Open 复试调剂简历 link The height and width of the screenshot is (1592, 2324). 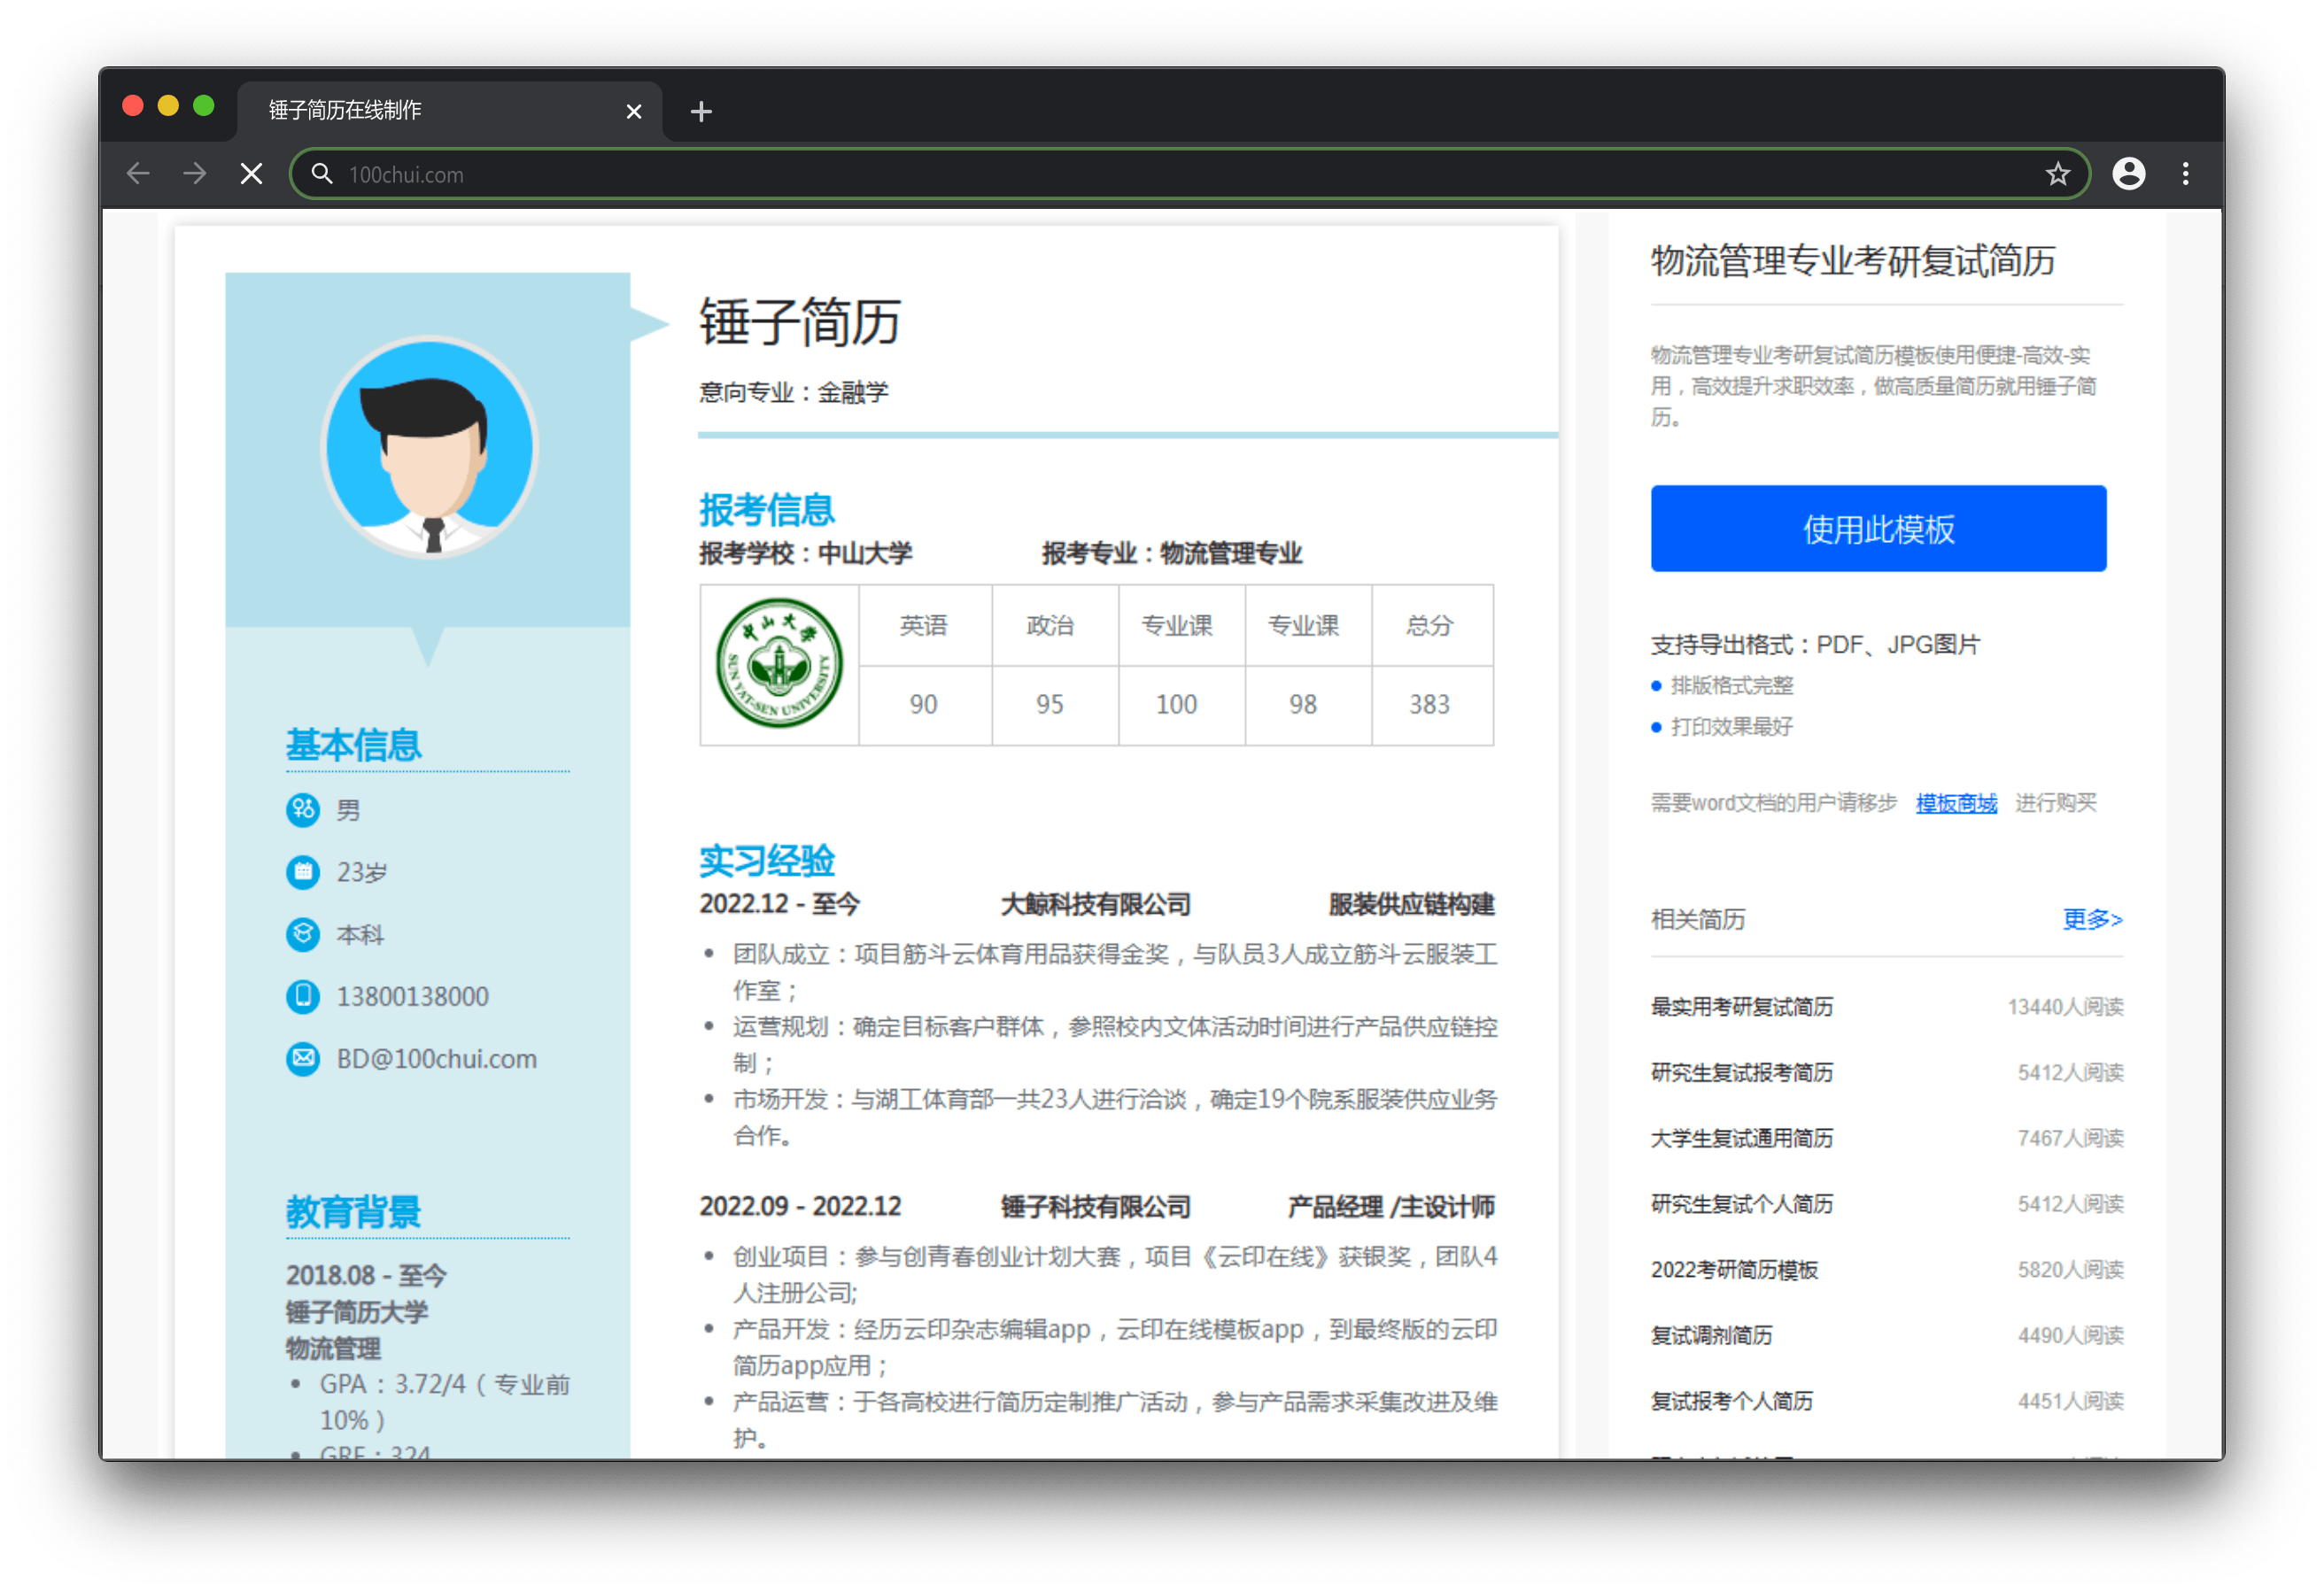tap(1711, 1336)
